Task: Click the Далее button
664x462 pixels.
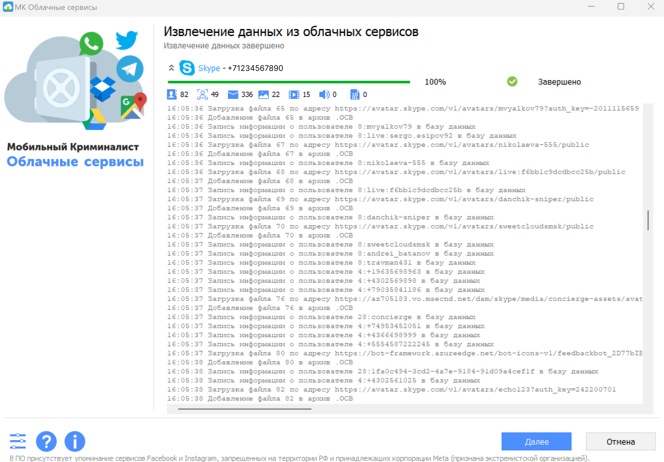Action: pyautogui.click(x=536, y=441)
